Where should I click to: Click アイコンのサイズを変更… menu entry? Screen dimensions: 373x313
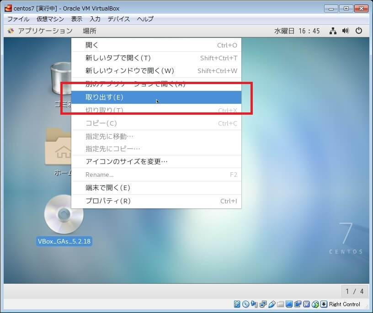tap(127, 162)
